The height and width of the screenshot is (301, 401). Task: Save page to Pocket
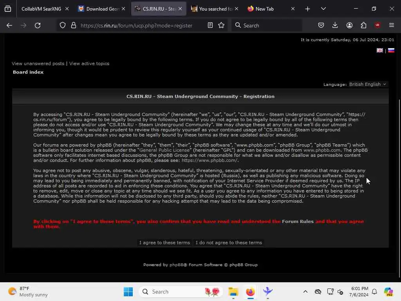[x=321, y=25]
